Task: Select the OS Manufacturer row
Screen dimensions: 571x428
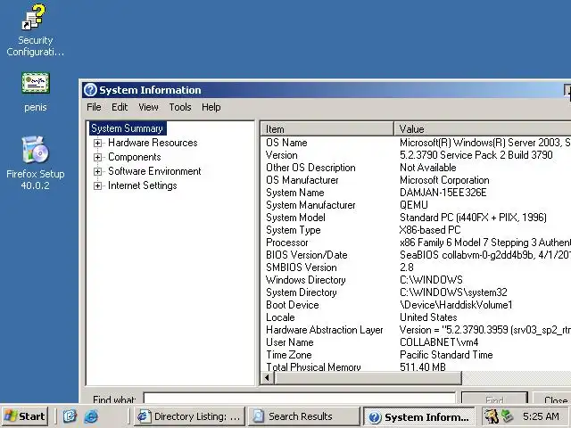Action: 416,180
